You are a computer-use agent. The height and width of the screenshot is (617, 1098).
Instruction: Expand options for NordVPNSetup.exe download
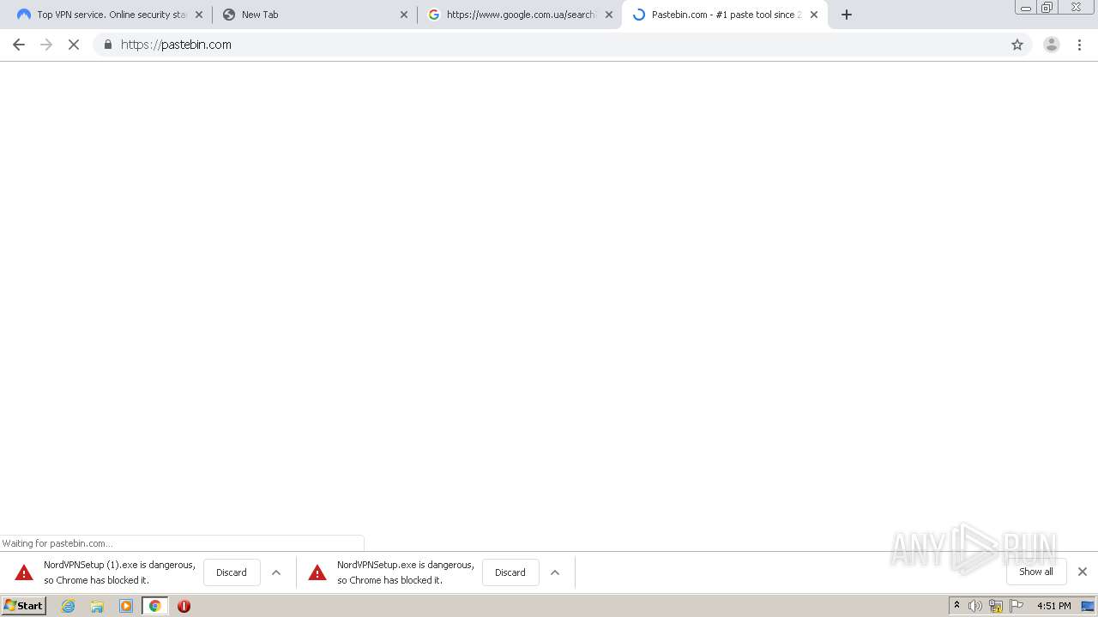[555, 572]
